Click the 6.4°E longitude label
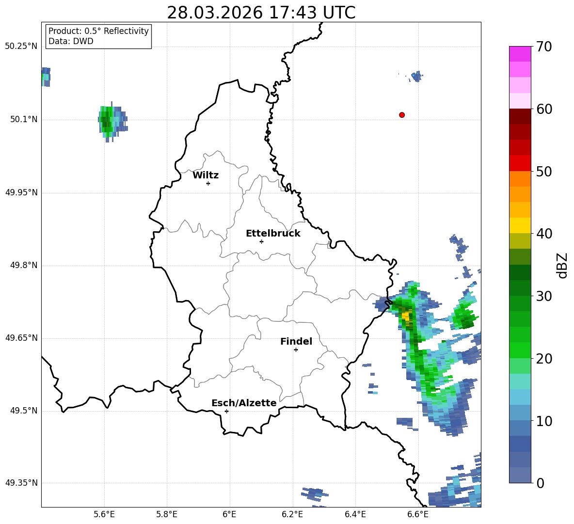Screen dimensions: 574x524 355,514
